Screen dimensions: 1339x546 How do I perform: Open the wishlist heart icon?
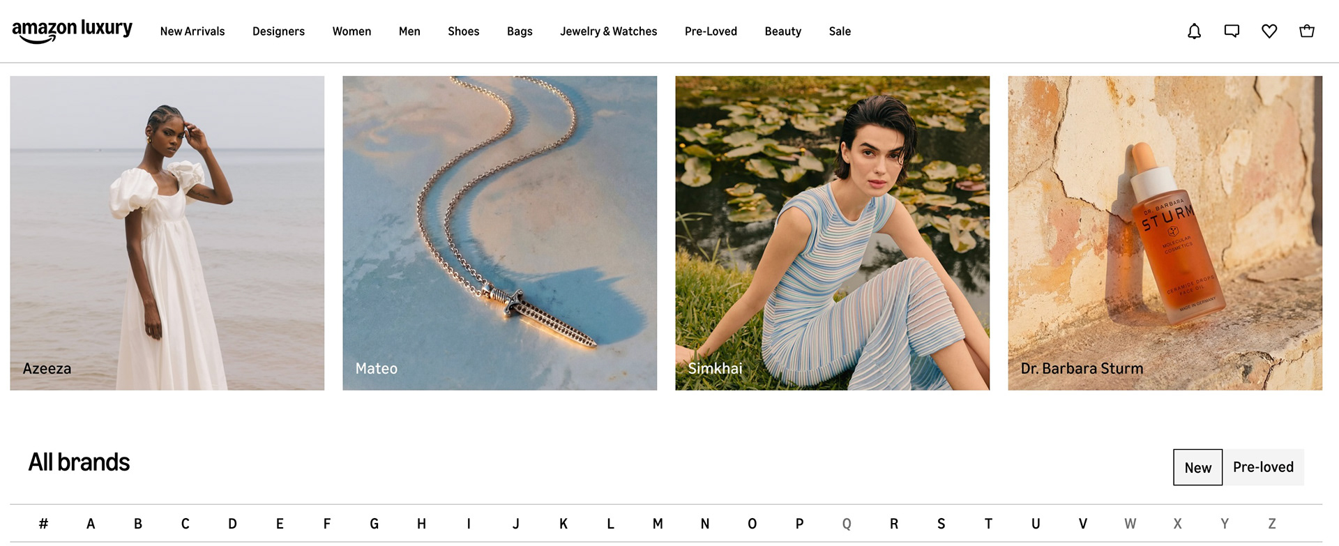coord(1269,31)
